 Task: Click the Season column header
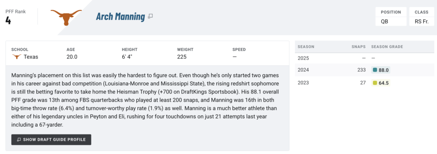click(x=306, y=47)
